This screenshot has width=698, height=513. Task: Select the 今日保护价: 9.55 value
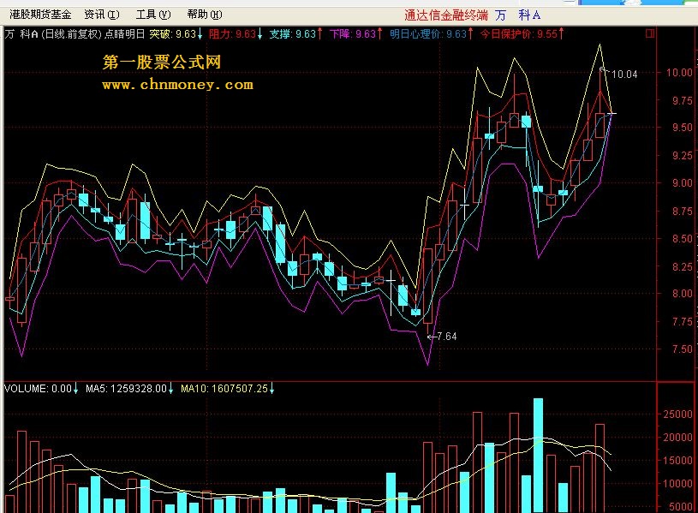coord(522,34)
